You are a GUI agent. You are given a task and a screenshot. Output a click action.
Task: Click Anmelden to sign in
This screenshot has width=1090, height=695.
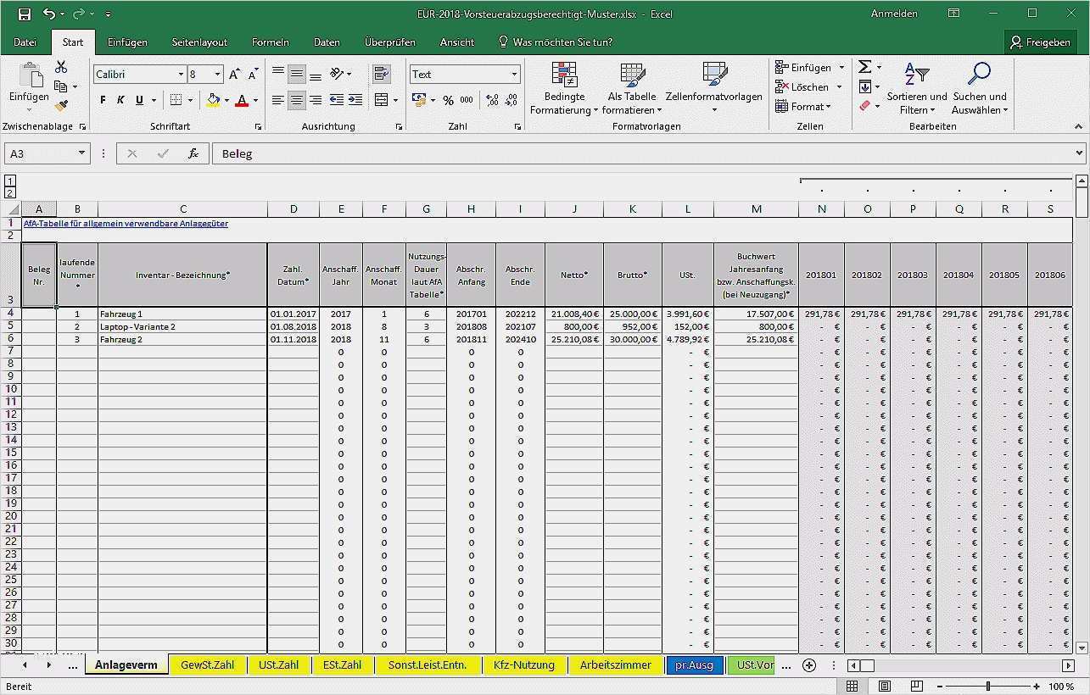click(x=894, y=14)
